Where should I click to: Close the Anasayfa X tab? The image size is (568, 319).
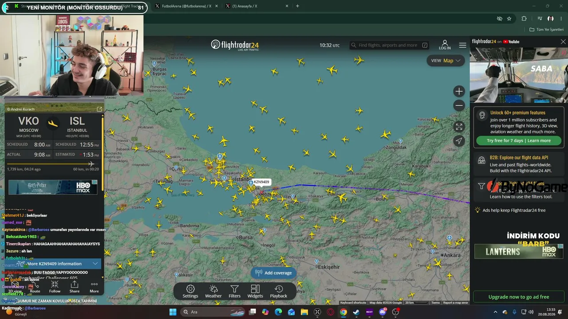click(287, 6)
